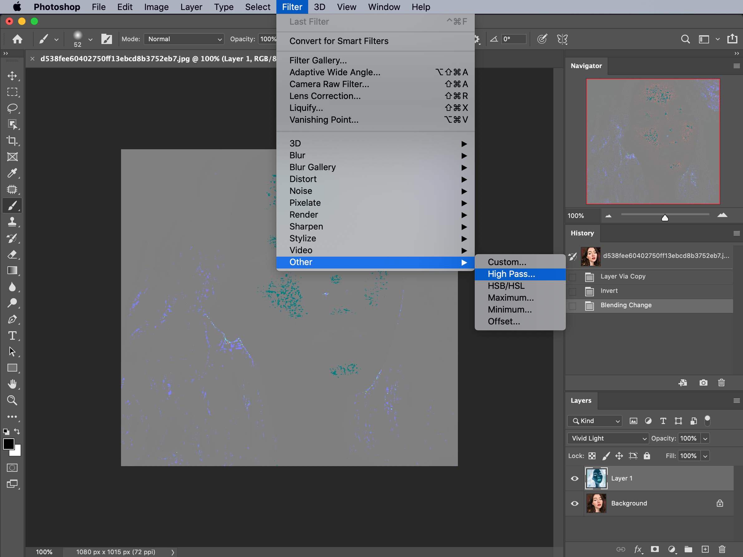Screen dimensions: 743x557
Task: Select the Zoom tool
Action: (12, 400)
